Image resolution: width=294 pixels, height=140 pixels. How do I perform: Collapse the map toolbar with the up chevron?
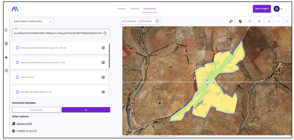[287, 21]
